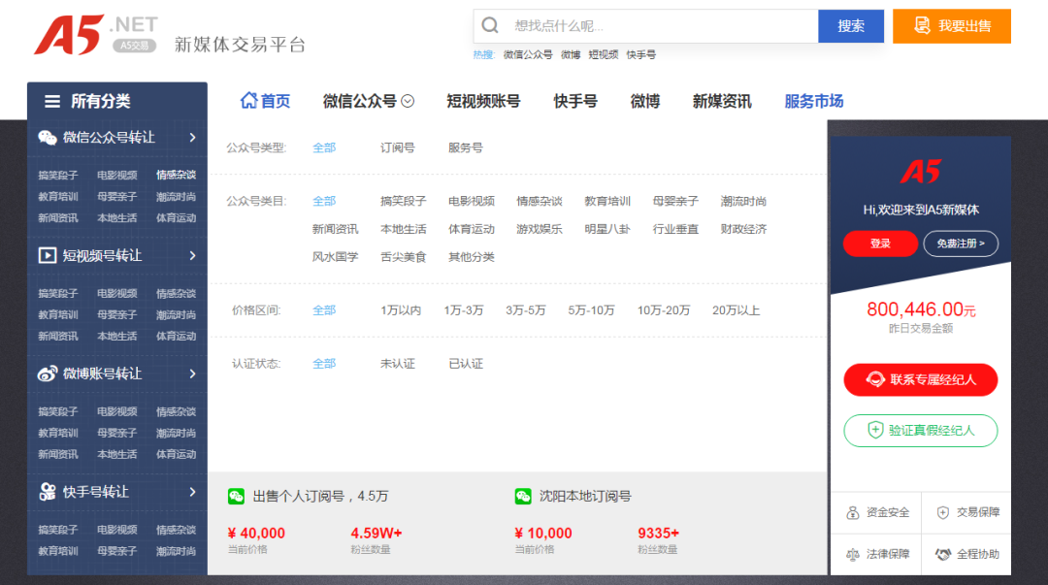Select 20万以上 price range
The width and height of the screenshot is (1048, 585).
coord(736,310)
